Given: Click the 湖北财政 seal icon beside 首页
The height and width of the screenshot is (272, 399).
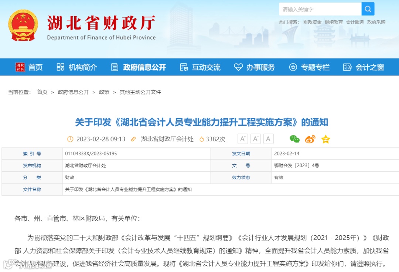Looking at the screenshot, I should point(20,67).
